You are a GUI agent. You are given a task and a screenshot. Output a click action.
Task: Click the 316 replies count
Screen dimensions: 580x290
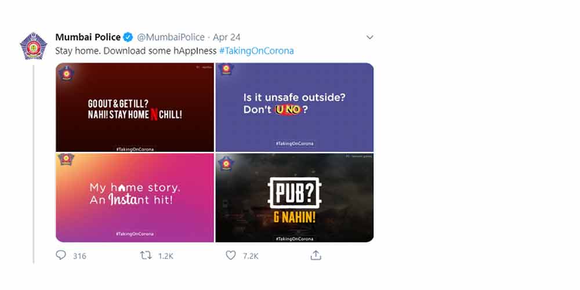tap(79, 256)
